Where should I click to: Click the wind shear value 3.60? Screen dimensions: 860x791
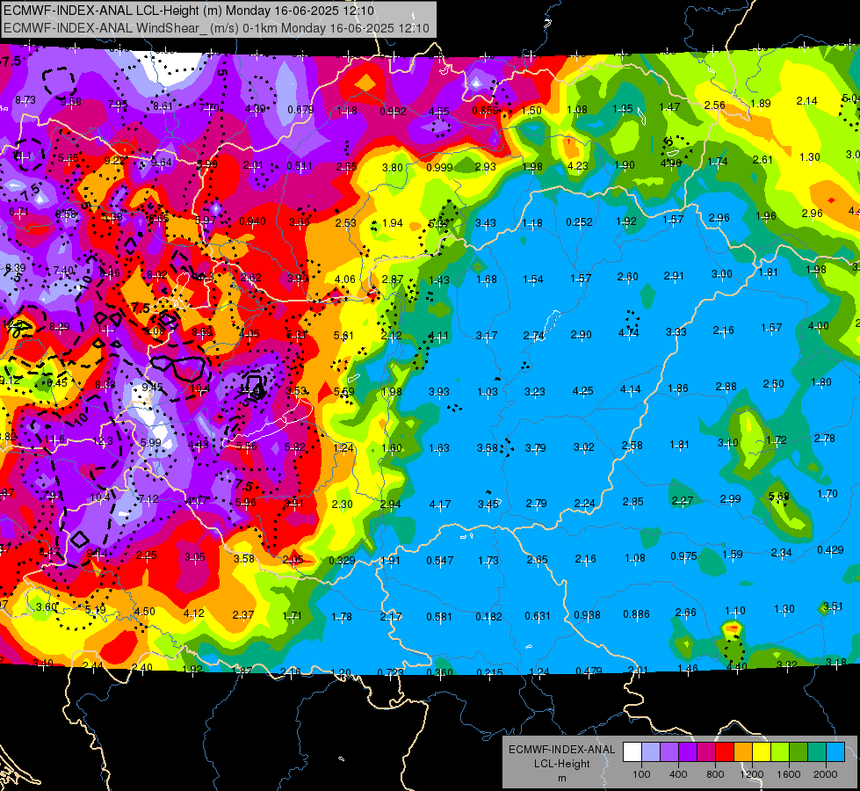coord(47,606)
